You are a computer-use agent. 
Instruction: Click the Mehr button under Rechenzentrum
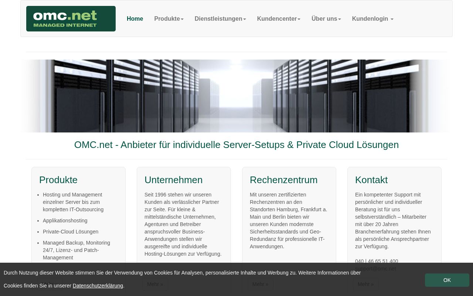261,284
